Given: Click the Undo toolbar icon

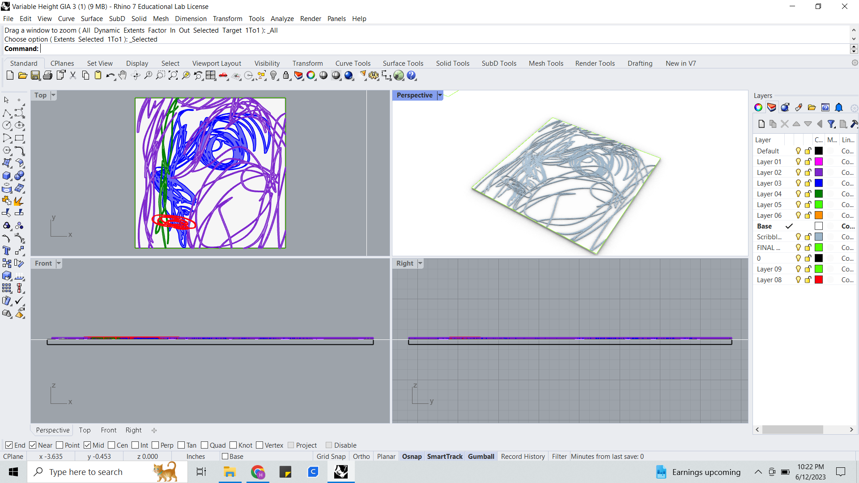Looking at the screenshot, I should coord(110,75).
